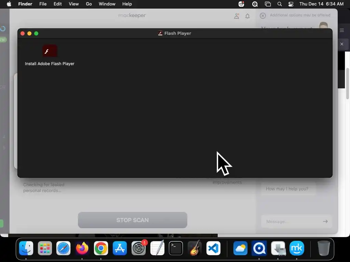Click the mackeeper logo title text
The image size is (350, 262).
pyautogui.click(x=132, y=15)
